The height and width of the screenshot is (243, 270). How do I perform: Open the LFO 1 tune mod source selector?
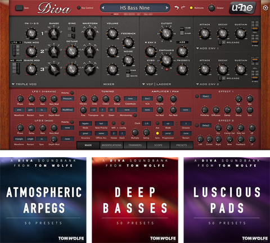point(16,43)
